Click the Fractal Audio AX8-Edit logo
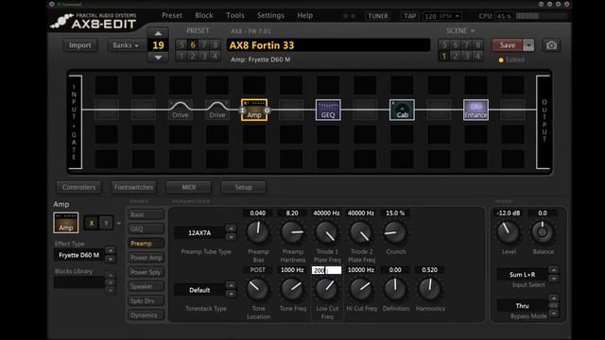Screen dimensions: 605x340 tap(94, 21)
